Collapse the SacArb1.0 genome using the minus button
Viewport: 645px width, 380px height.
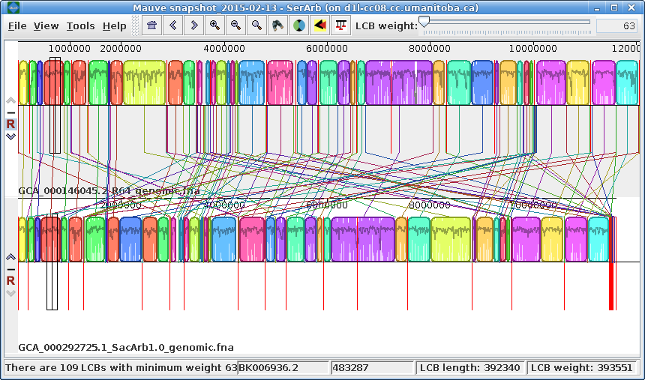(x=10, y=268)
